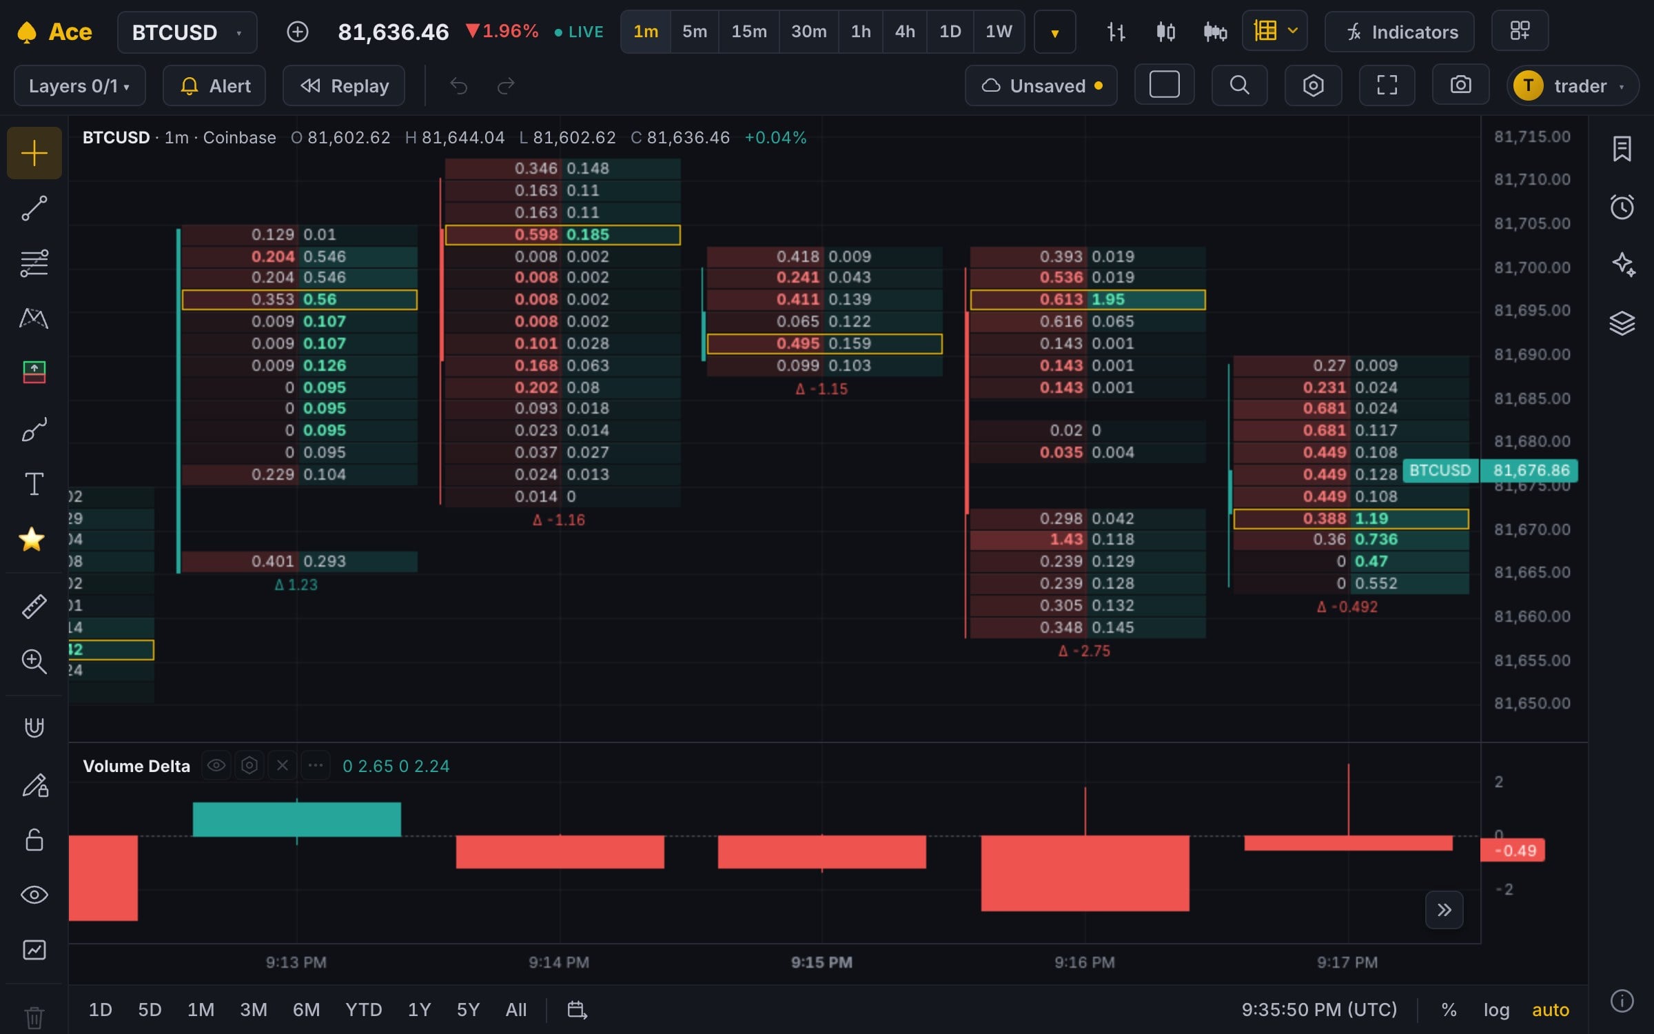This screenshot has width=1654, height=1034.
Task: Open the favorites star tools
Action: (32, 539)
